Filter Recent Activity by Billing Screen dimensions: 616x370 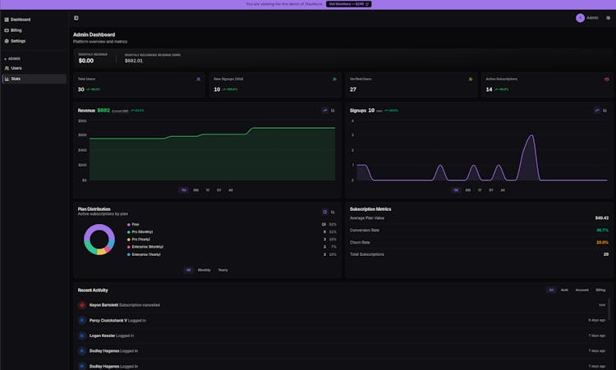[x=601, y=290]
